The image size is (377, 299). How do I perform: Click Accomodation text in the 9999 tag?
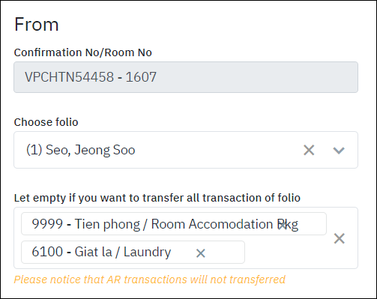click(x=230, y=224)
